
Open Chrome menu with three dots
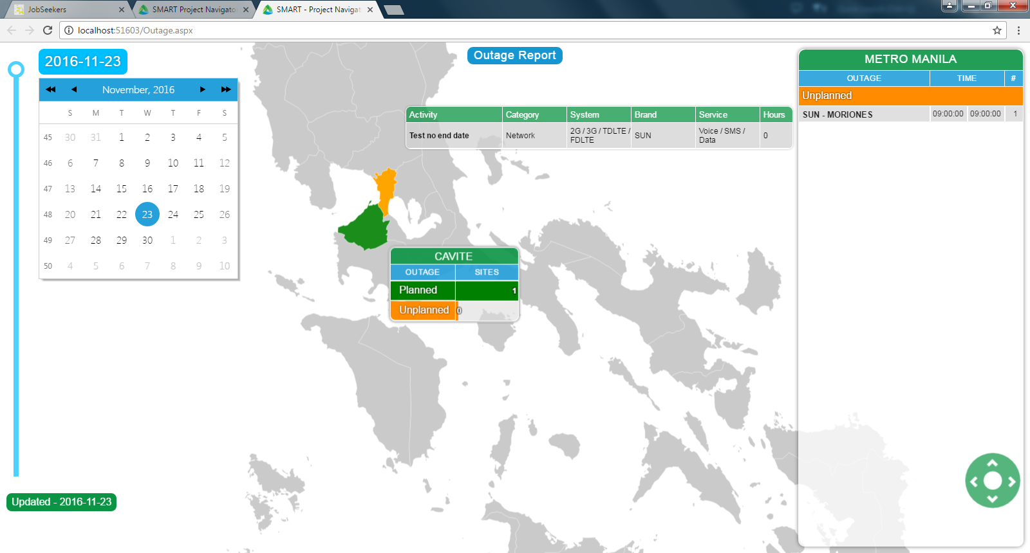click(x=1018, y=30)
